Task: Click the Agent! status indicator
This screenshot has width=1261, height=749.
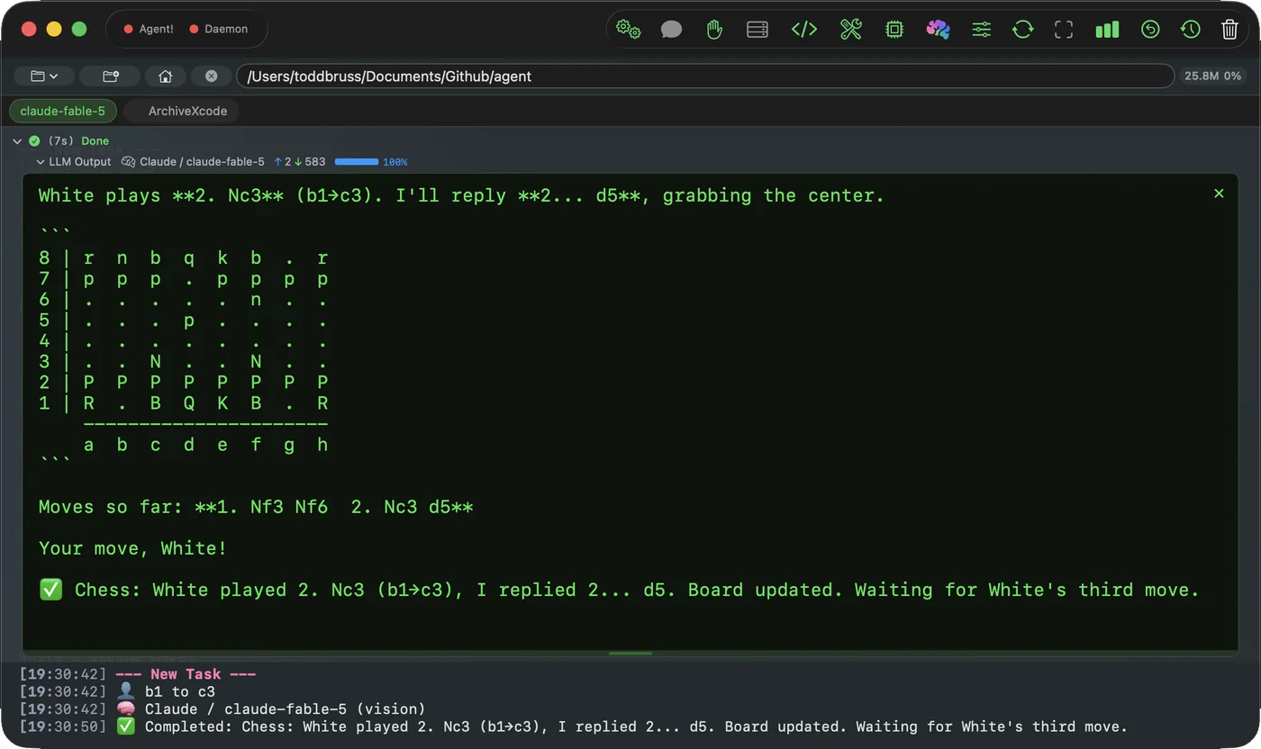Action: pyautogui.click(x=149, y=29)
